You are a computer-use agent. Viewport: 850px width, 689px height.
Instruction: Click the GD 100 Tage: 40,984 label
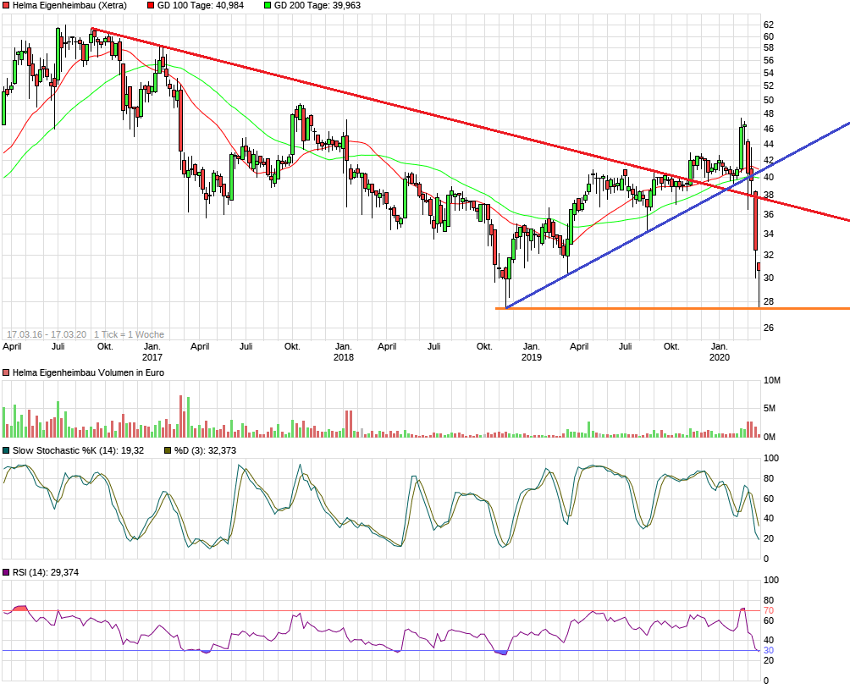coord(201,5)
